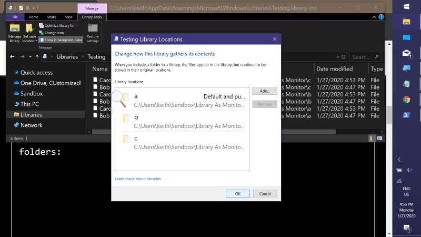Open Google Chrome from the taskbar
The height and width of the screenshot is (237, 421).
(x=406, y=100)
